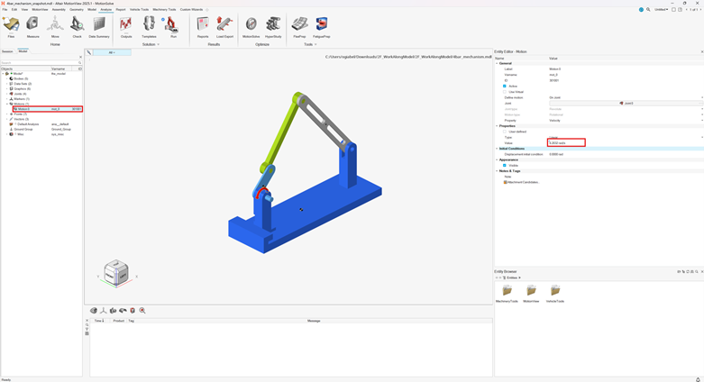Sort messages by the Time column header
Viewport: 704px width, 382px height.
[x=99, y=321]
